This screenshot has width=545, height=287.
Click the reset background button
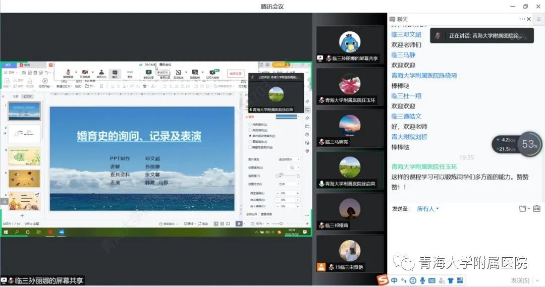[x=266, y=214]
